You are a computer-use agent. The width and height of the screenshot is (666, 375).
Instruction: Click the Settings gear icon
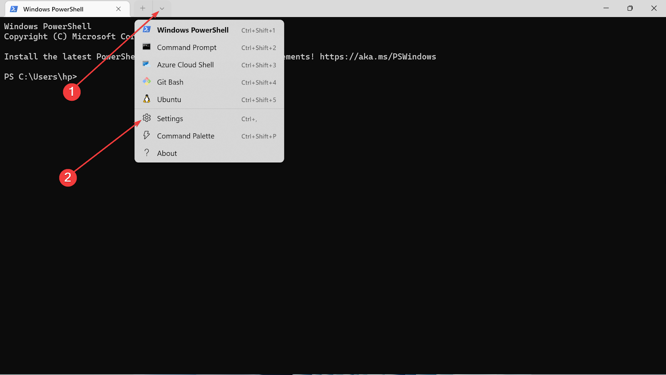[147, 118]
